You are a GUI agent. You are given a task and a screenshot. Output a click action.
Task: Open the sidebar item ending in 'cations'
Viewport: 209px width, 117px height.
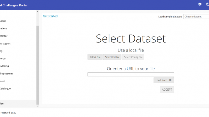click(4, 29)
